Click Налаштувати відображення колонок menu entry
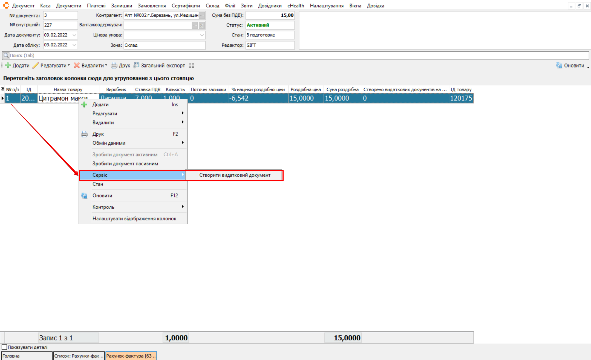The height and width of the screenshot is (360, 591). tap(134, 219)
